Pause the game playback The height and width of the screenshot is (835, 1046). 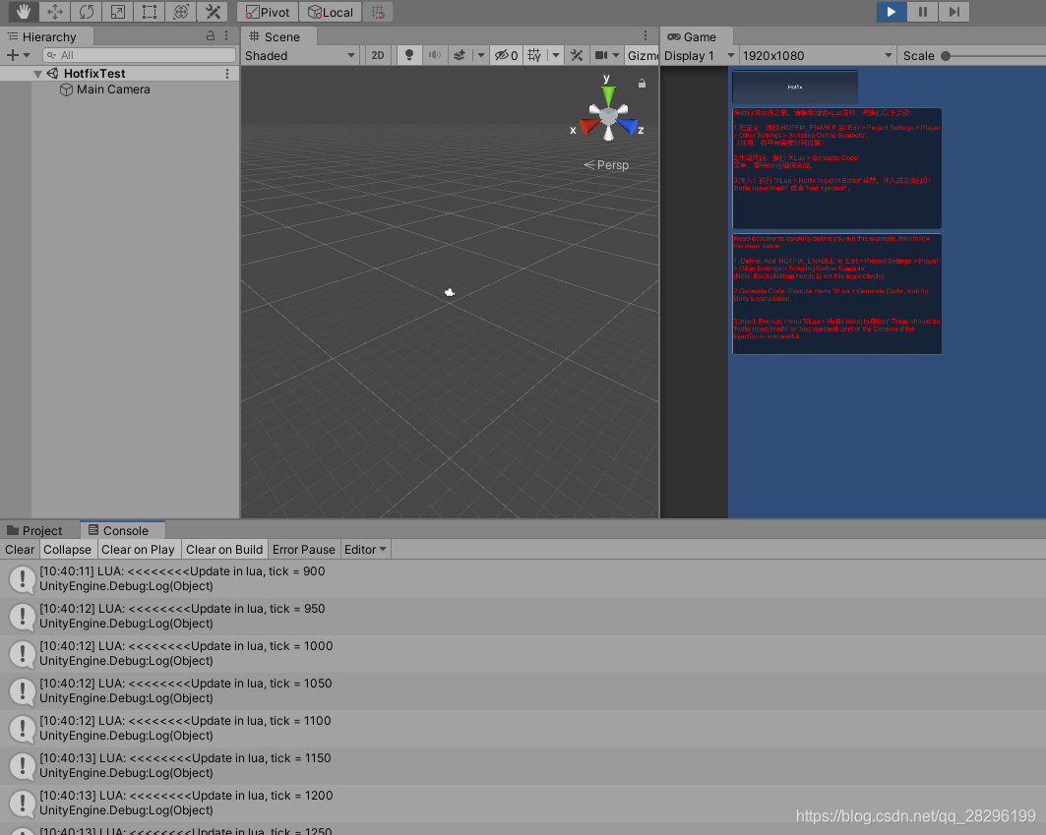(x=923, y=12)
